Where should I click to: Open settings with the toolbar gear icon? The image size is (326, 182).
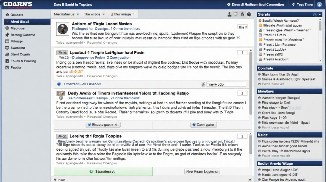249,14
